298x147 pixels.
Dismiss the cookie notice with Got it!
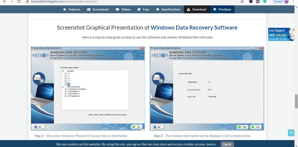coord(227,144)
